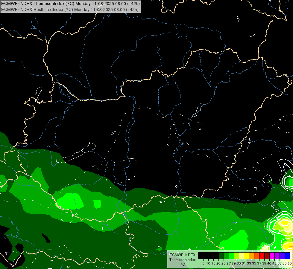The height and width of the screenshot is (269, 293).
Task: Click the legend tick value 50
Action: (280, 263)
